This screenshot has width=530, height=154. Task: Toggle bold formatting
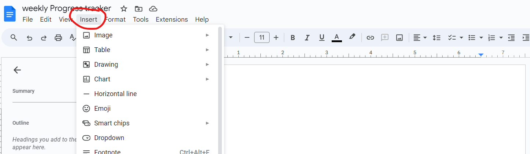[x=293, y=37]
